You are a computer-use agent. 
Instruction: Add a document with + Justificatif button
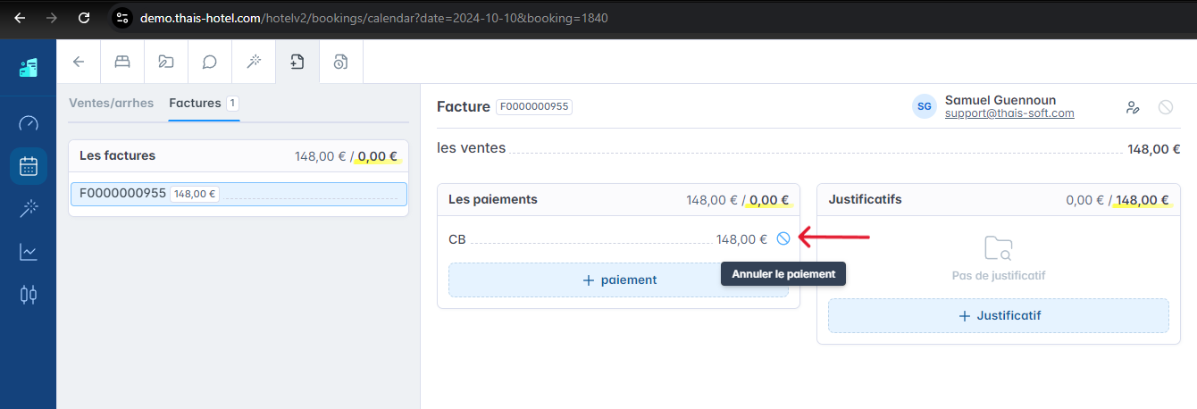pyautogui.click(x=999, y=315)
